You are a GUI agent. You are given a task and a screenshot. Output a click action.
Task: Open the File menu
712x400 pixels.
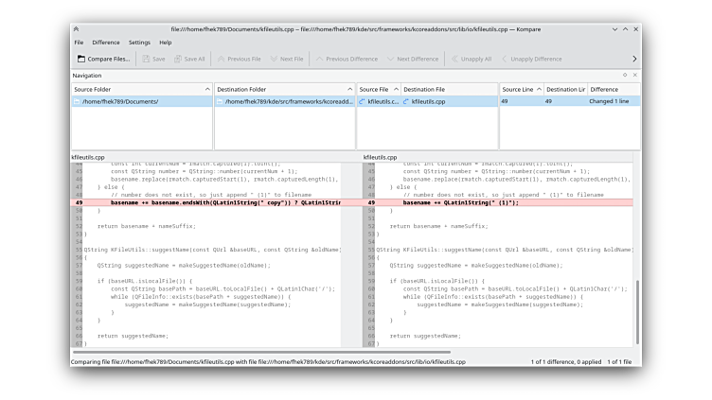click(79, 43)
